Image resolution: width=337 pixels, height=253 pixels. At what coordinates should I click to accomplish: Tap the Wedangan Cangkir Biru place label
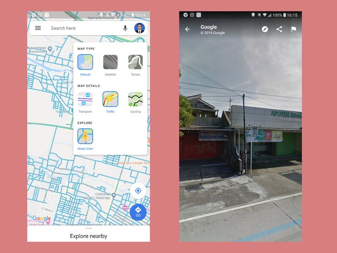pyautogui.click(x=133, y=163)
